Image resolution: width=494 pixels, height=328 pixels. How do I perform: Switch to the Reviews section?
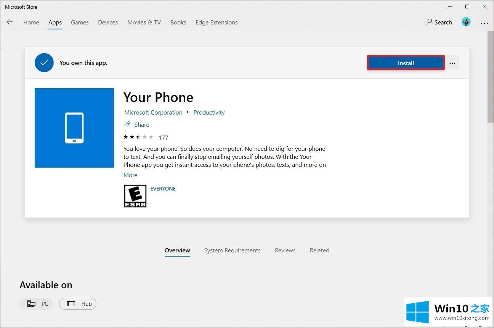coord(285,250)
